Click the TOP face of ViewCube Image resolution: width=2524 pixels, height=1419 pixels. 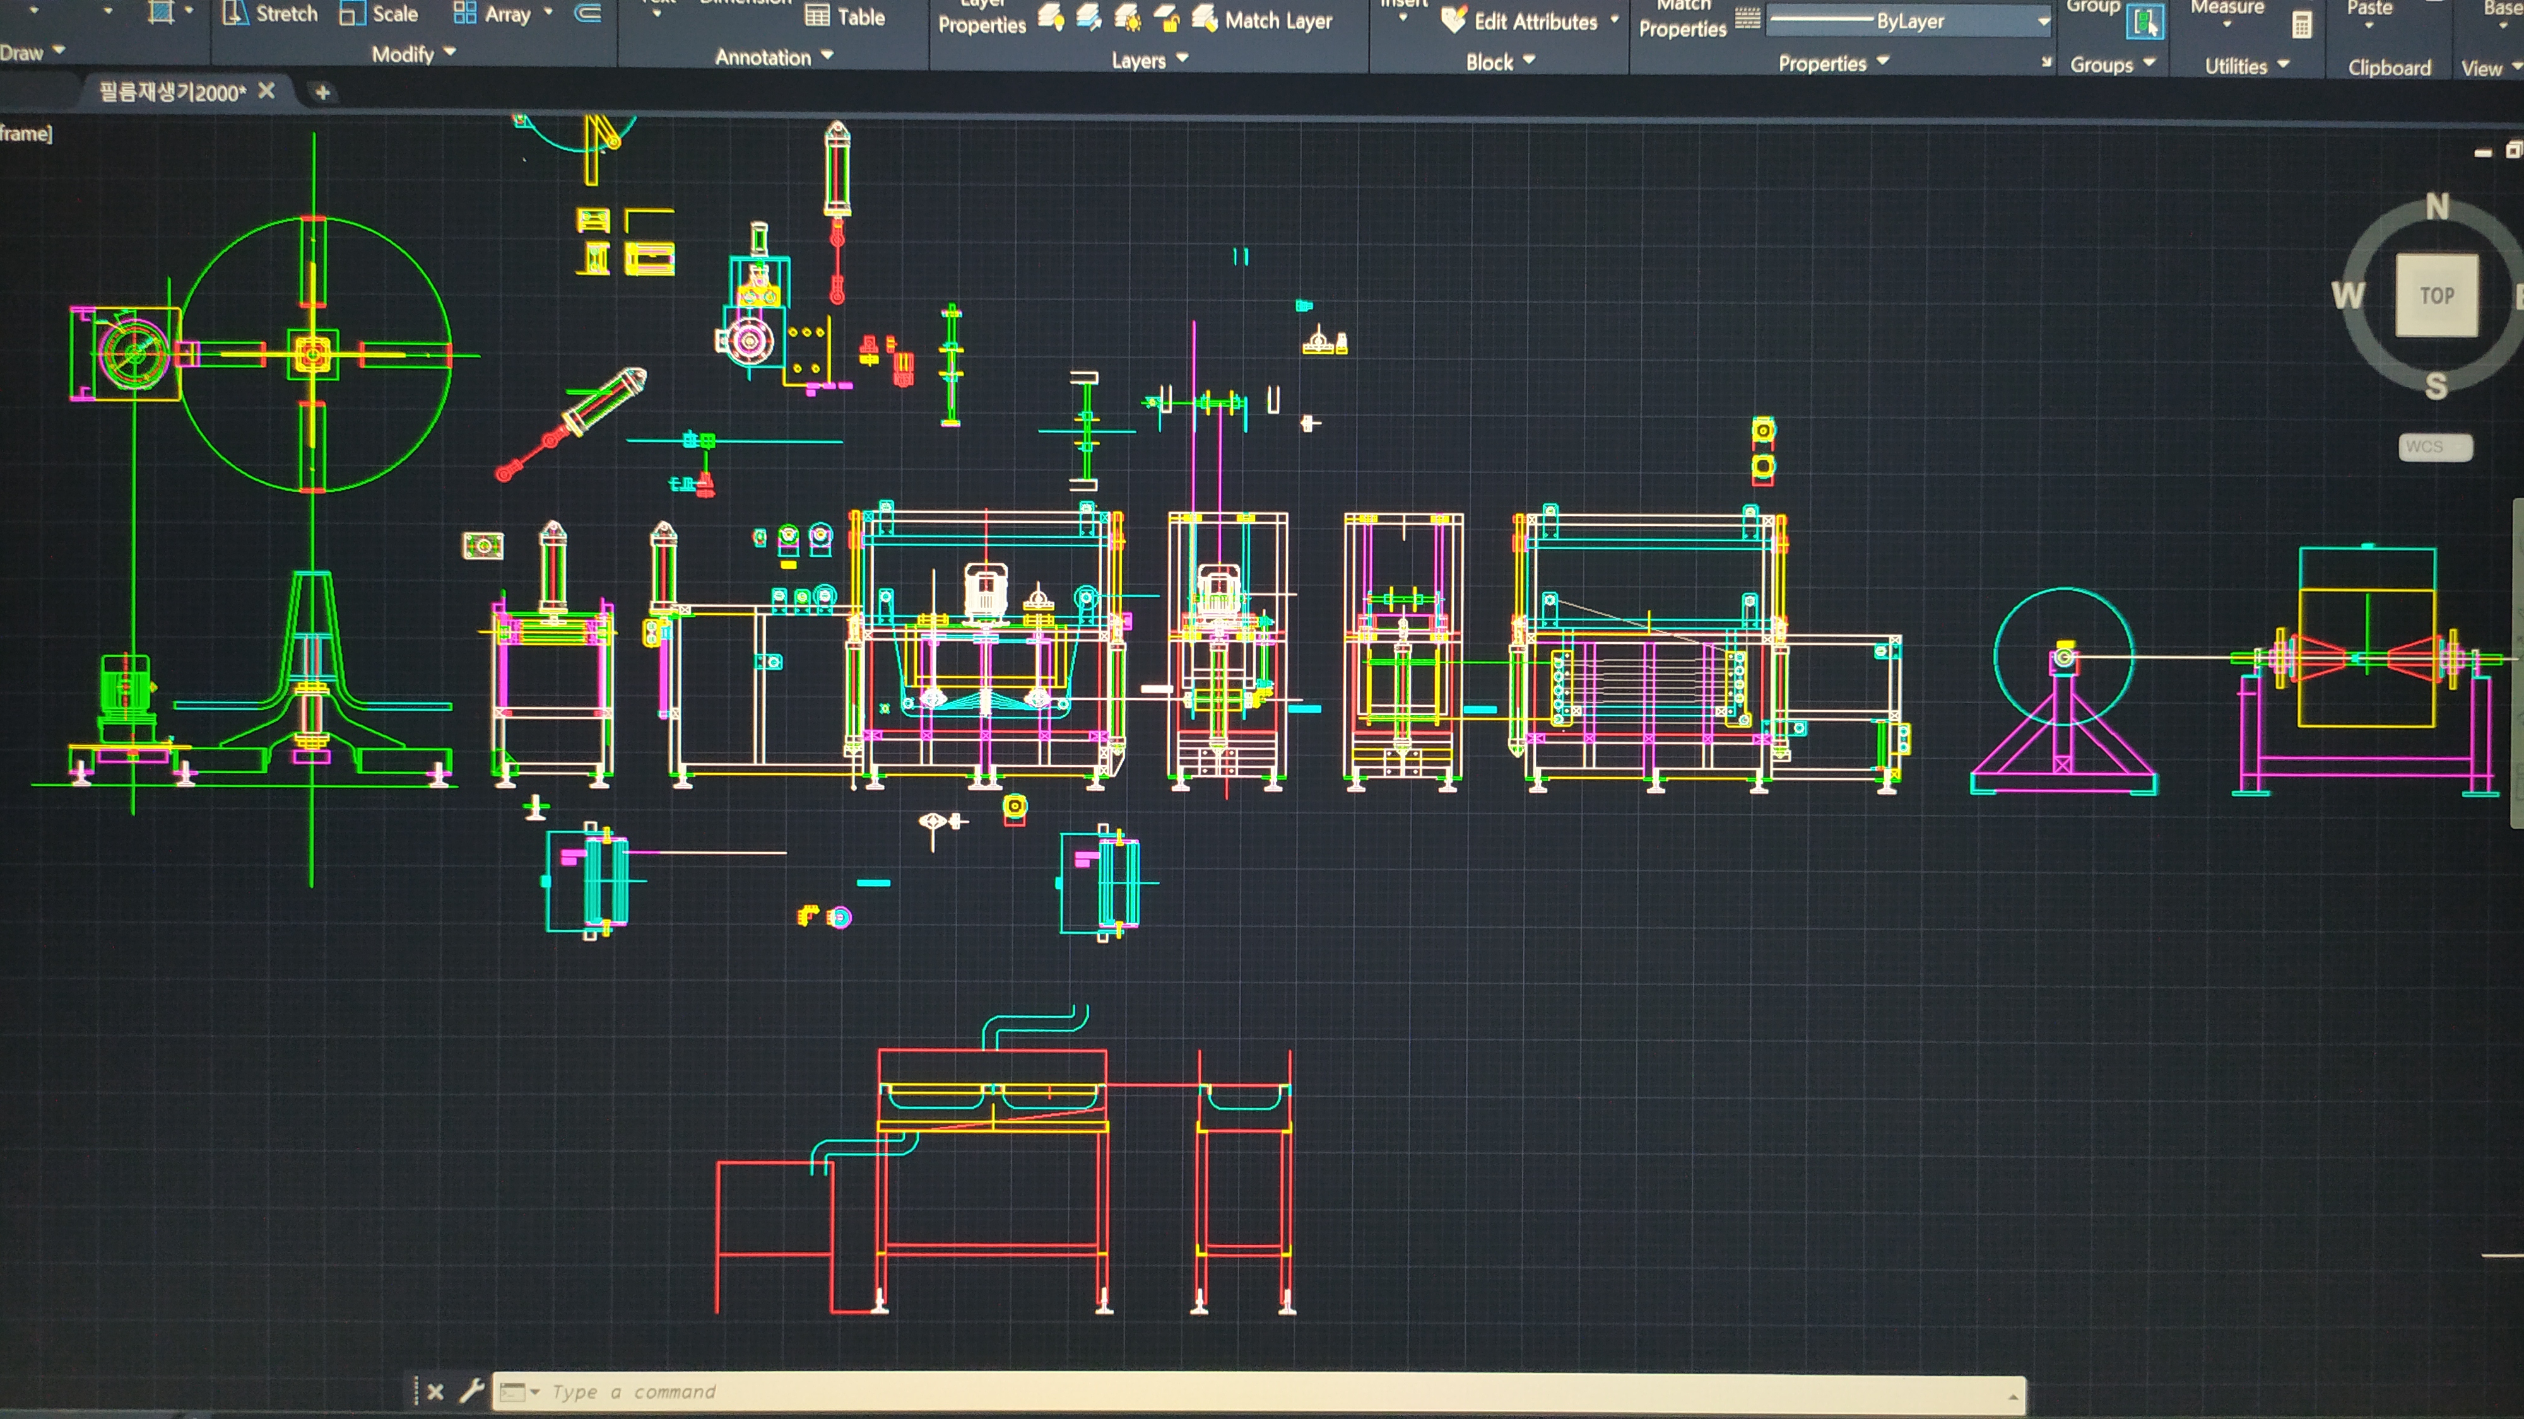tap(2436, 295)
